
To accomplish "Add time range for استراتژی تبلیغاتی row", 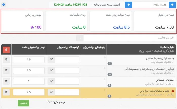I will pos(105,79).
